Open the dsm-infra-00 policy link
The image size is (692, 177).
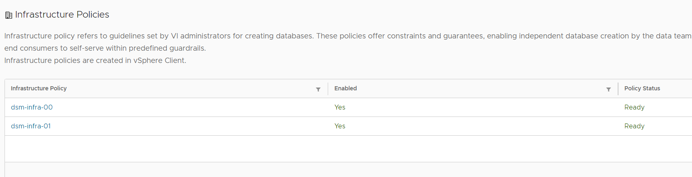click(32, 107)
